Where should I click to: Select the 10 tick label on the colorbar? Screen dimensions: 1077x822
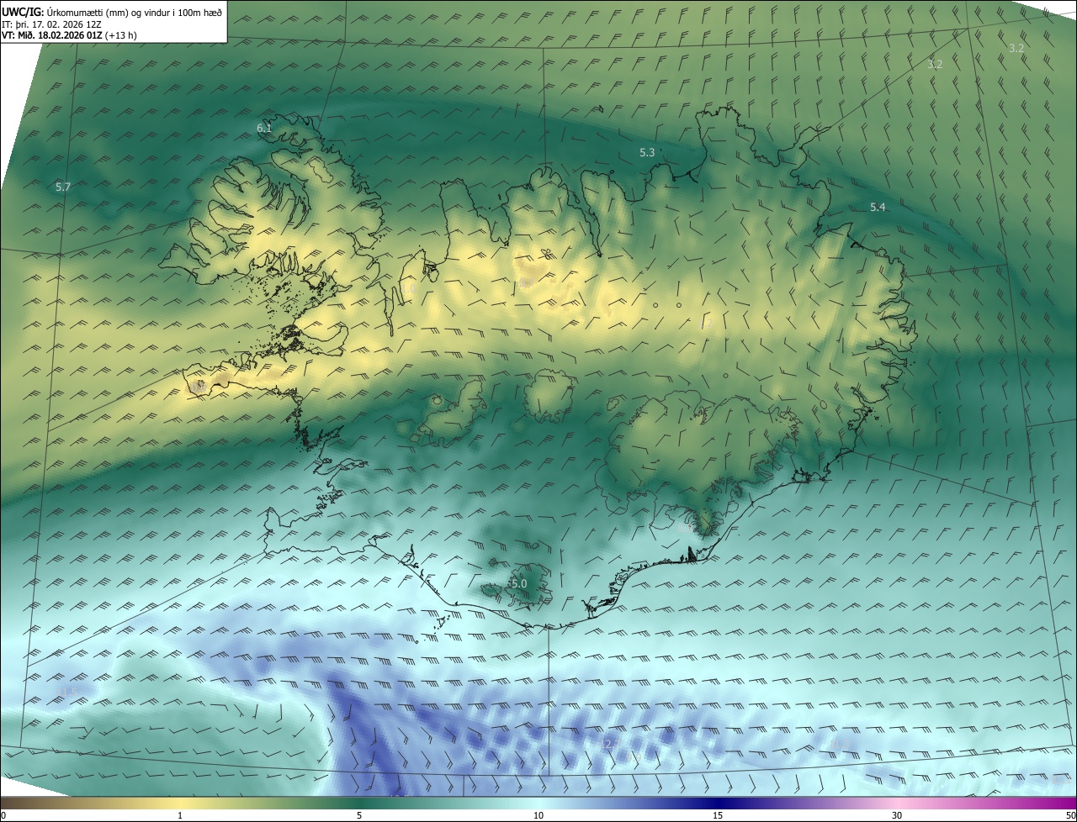pos(538,815)
